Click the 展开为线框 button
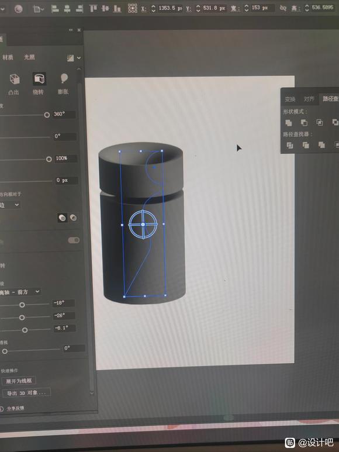The image size is (339, 452). (x=19, y=381)
